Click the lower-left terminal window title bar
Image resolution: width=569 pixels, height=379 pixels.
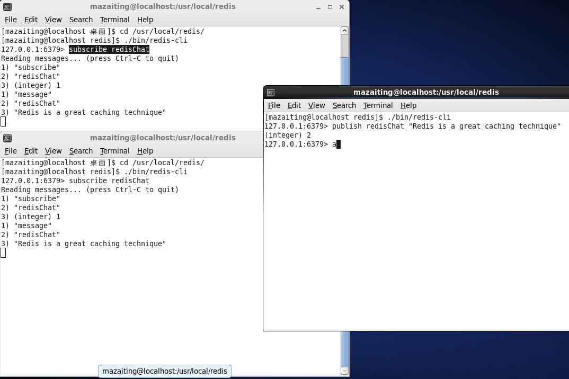[x=163, y=138]
